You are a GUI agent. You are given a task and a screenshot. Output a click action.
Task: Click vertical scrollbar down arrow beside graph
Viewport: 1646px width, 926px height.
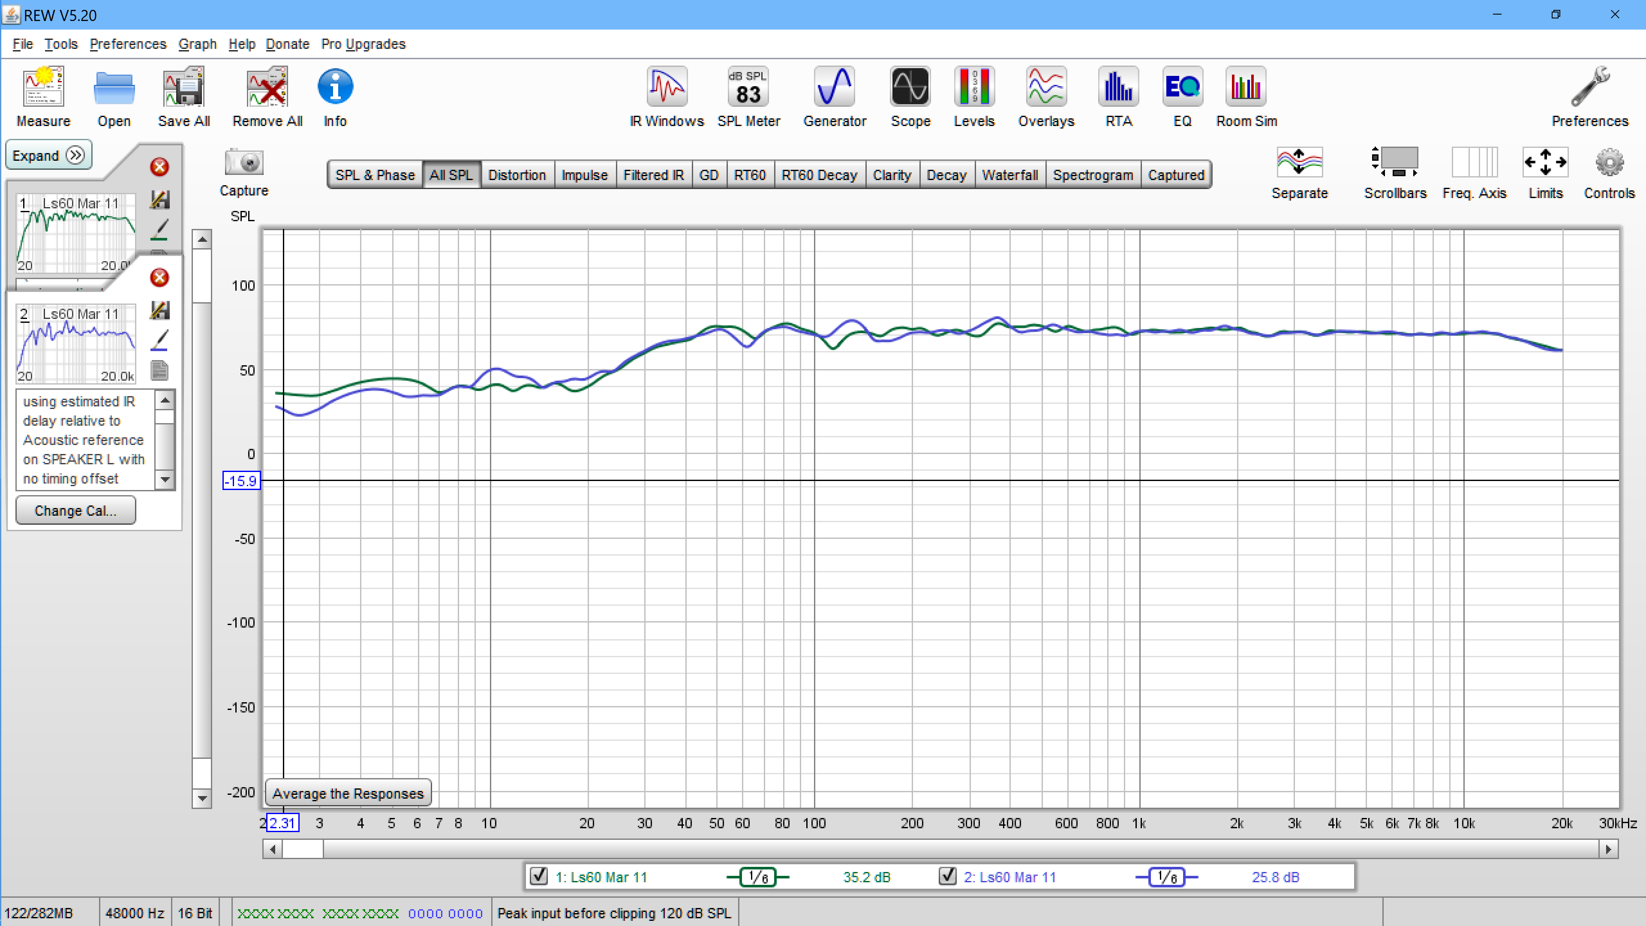pyautogui.click(x=202, y=798)
